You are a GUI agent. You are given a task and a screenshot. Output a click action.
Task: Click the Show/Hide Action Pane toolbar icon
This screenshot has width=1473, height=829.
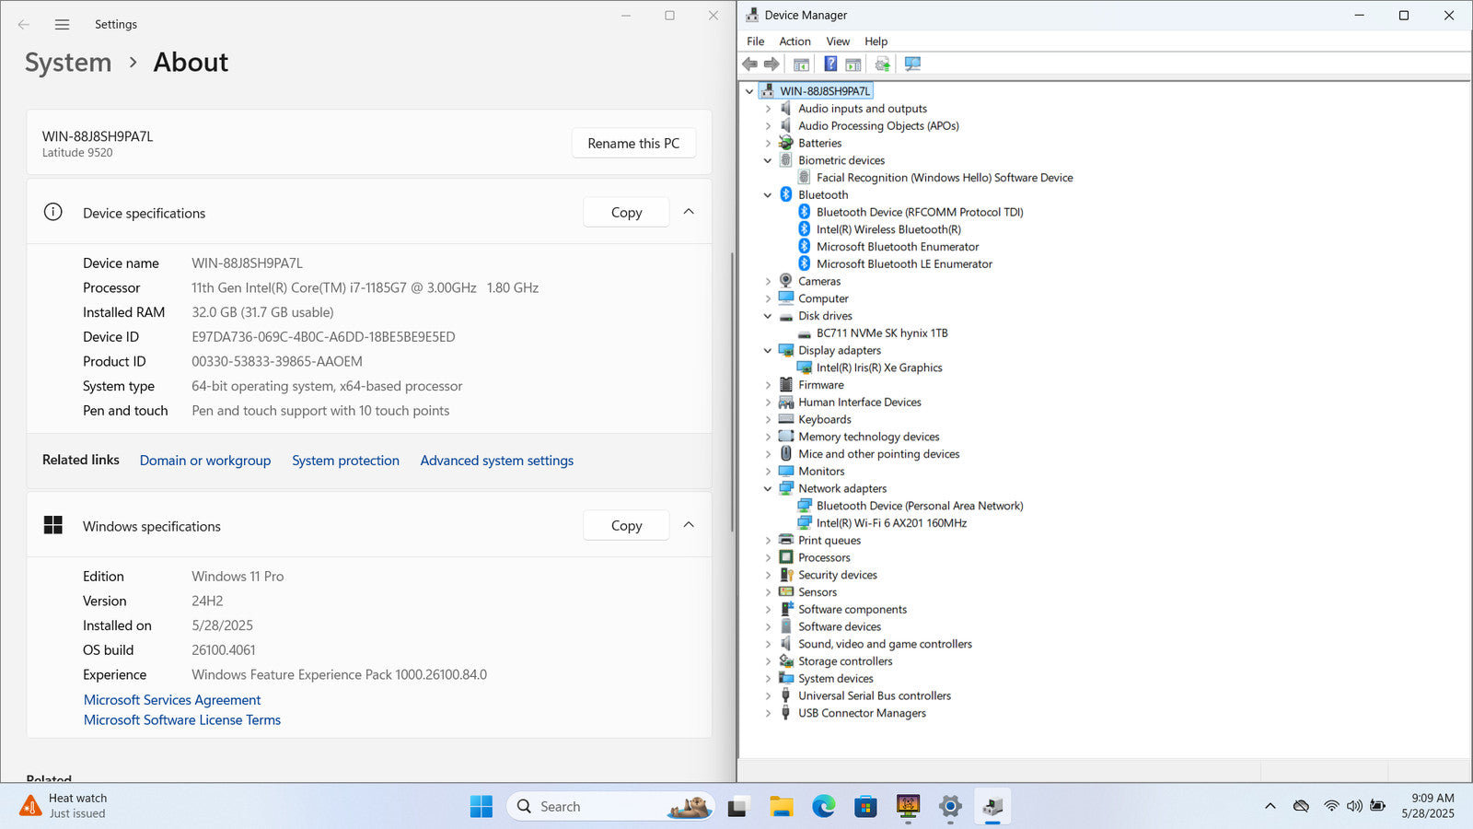[x=853, y=64]
